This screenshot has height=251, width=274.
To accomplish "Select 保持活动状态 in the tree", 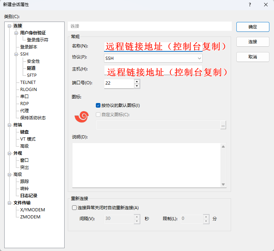I will point(33,118).
